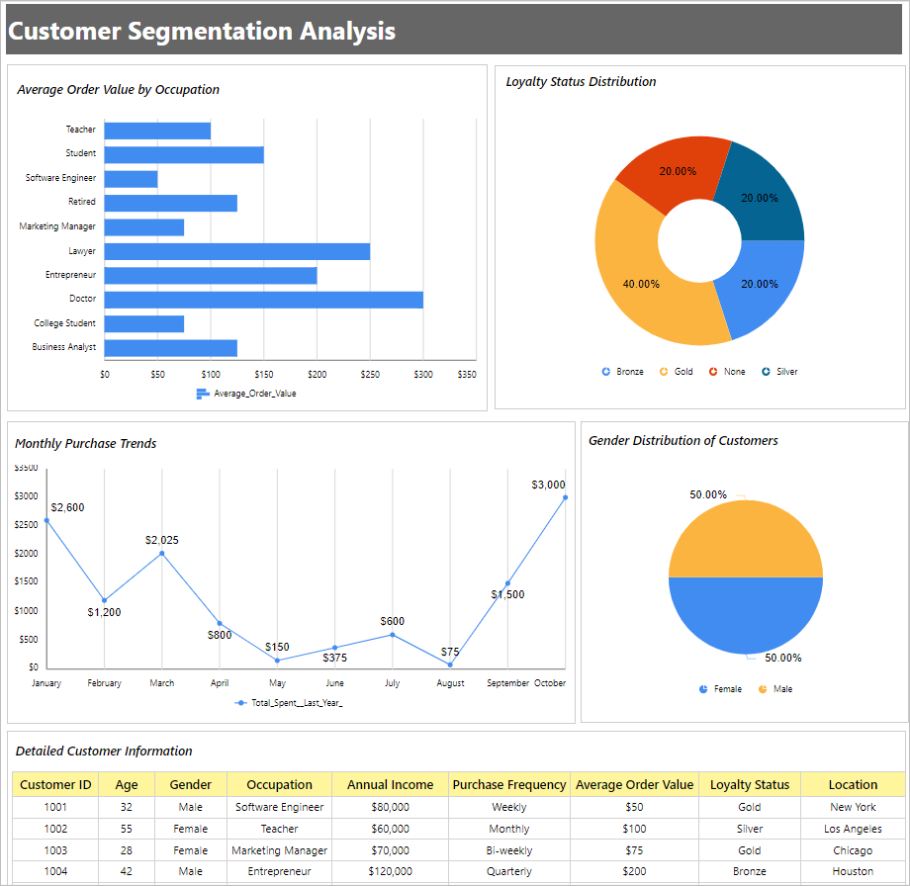
Task: Click the Quarterly purchase frequency cell
Action: (509, 871)
